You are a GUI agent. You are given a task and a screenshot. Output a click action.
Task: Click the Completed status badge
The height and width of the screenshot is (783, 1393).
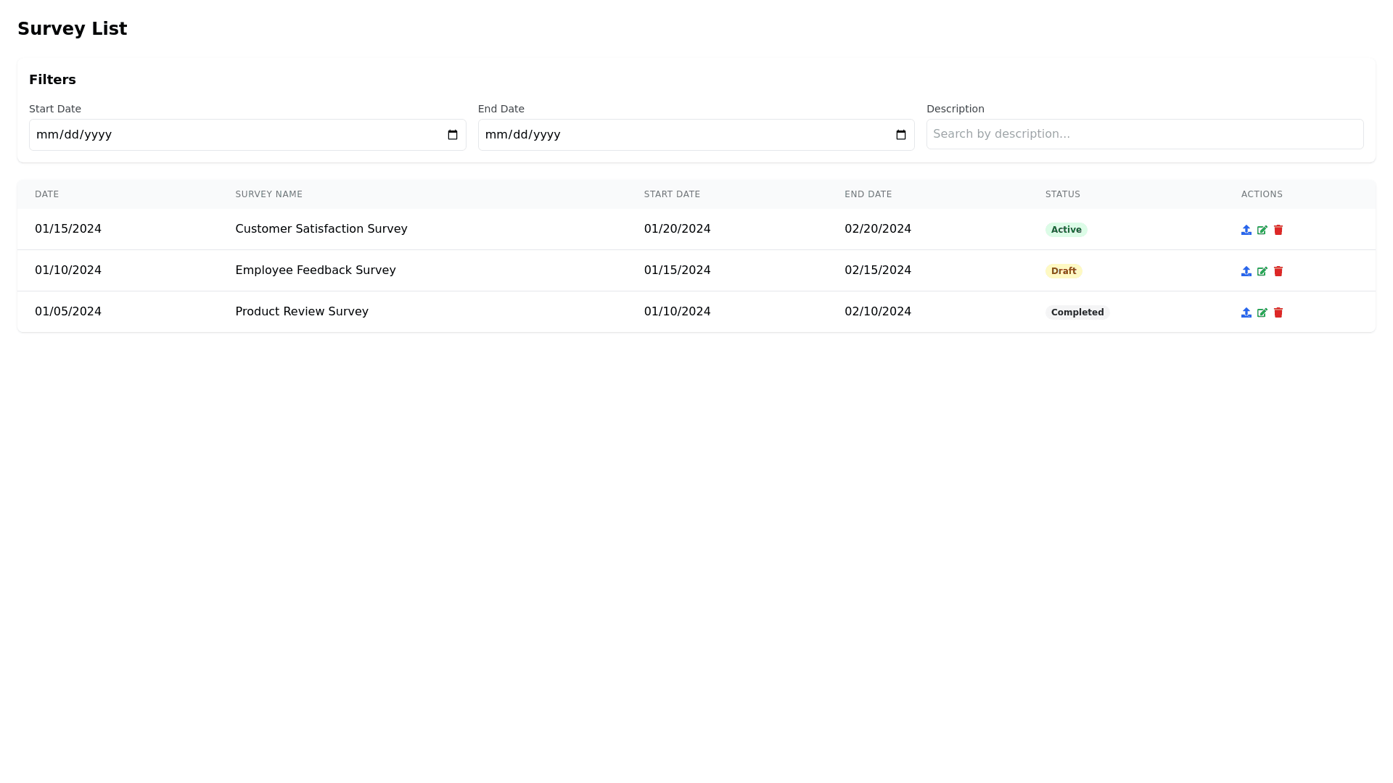click(x=1077, y=312)
